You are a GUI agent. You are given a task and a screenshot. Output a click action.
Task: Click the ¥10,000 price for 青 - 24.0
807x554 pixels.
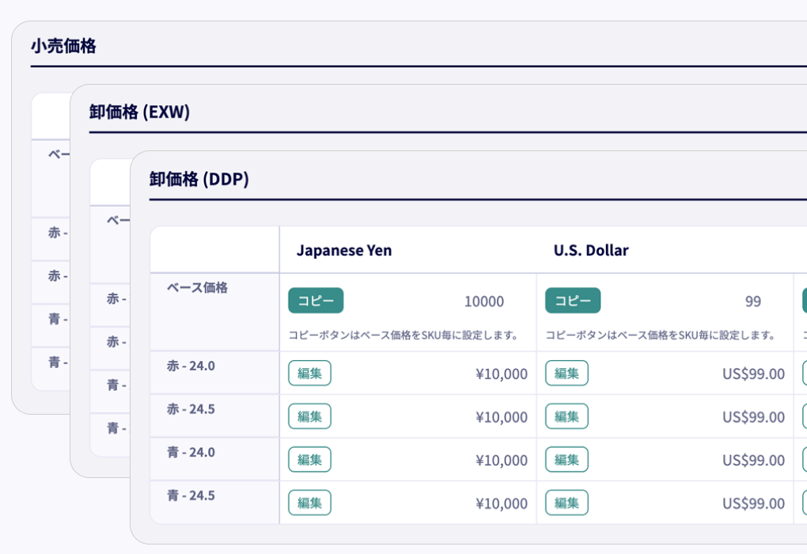click(502, 461)
